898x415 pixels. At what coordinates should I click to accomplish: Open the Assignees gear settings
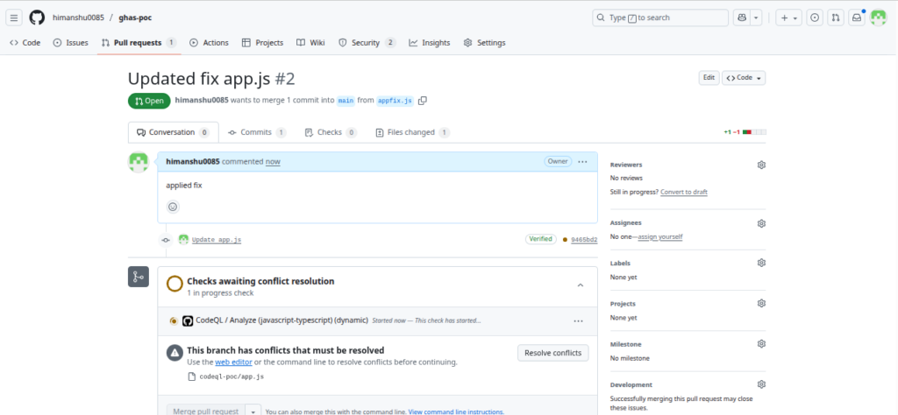pos(761,223)
